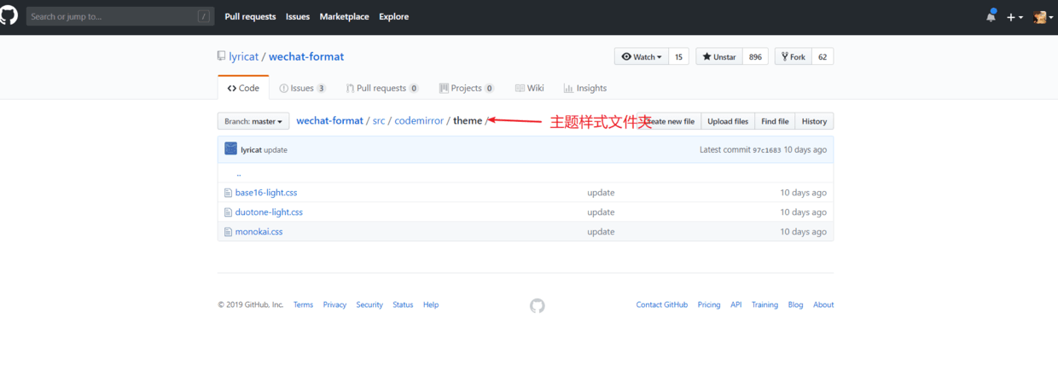
Task: Go up to the parent directory (..)
Action: (x=239, y=174)
